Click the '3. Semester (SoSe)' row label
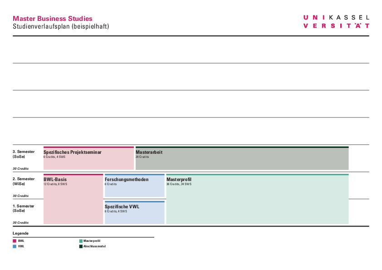 click(24, 154)
